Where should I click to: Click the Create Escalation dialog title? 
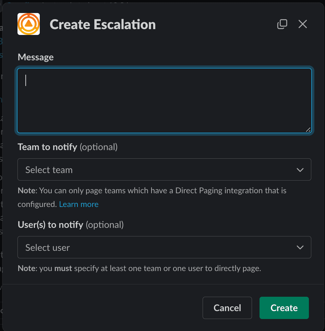coord(103,24)
